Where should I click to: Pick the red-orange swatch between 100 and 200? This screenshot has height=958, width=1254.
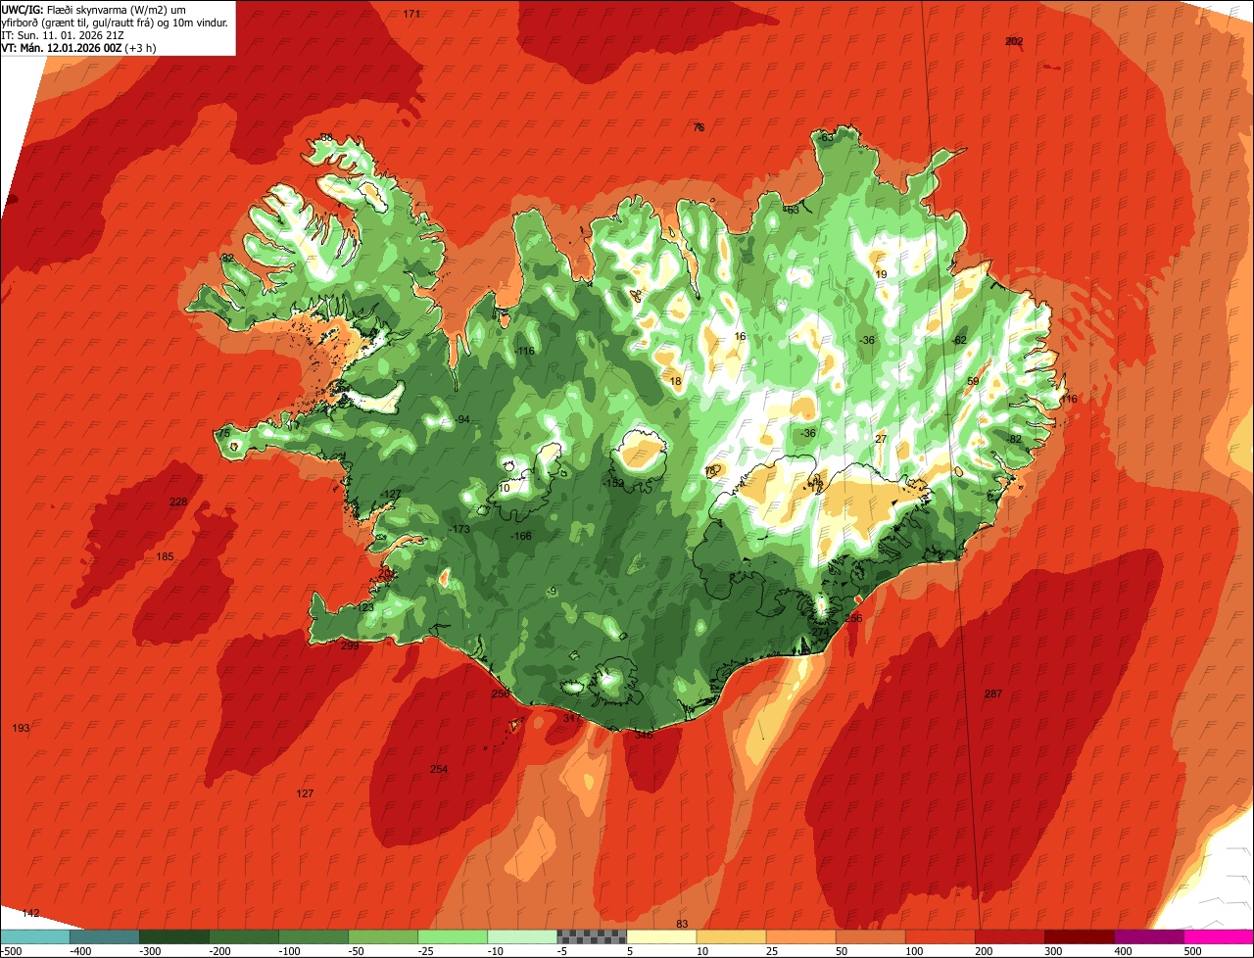pyautogui.click(x=940, y=936)
